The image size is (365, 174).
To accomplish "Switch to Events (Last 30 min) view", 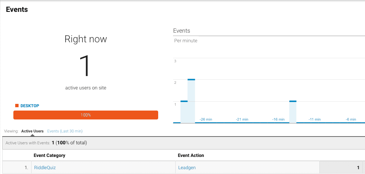I will tap(65, 131).
